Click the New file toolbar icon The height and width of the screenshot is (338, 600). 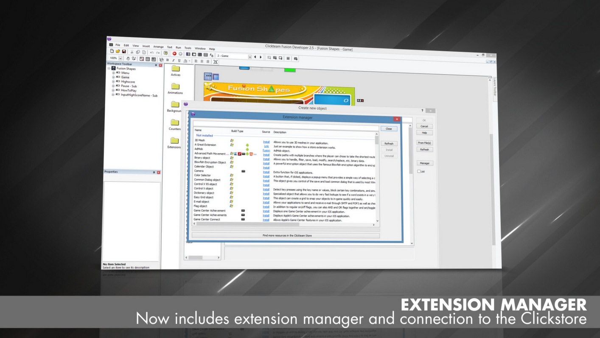coord(112,51)
